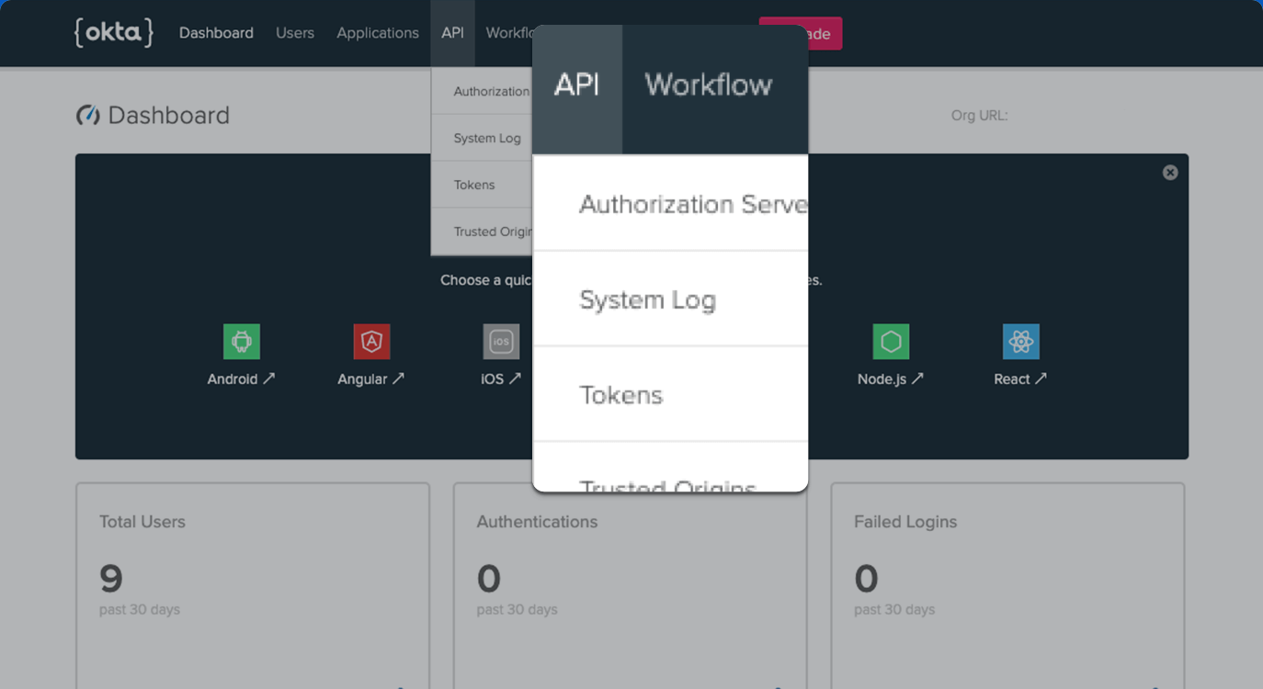Follow the Node.js link label
Viewport: 1263px width, 689px height.
(891, 378)
